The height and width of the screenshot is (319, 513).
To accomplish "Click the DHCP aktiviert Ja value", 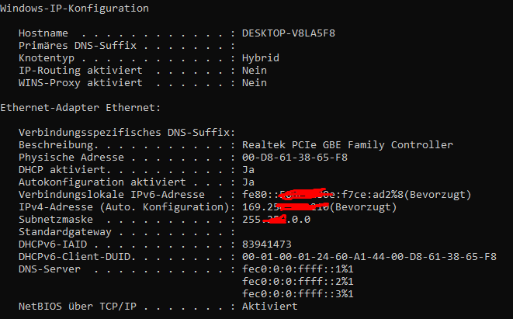I will [x=248, y=170].
